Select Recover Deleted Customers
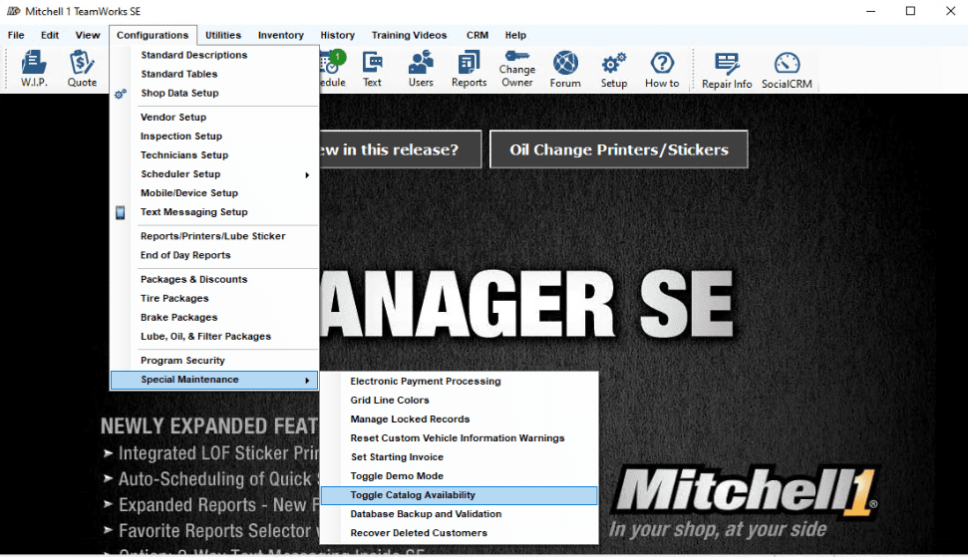The image size is (968, 557). (x=419, y=533)
